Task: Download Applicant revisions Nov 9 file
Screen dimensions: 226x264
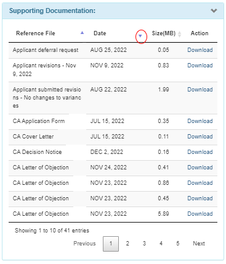Action: pyautogui.click(x=200, y=66)
